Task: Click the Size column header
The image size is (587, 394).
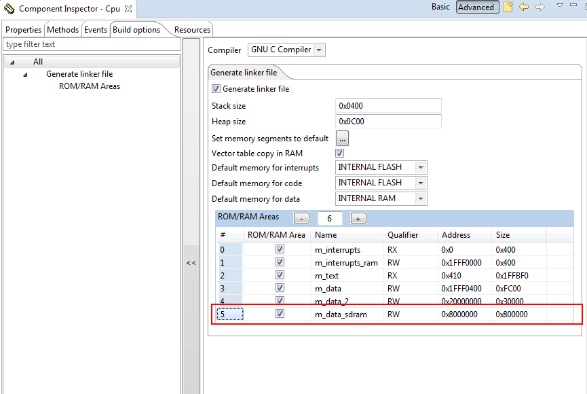Action: 519,235
